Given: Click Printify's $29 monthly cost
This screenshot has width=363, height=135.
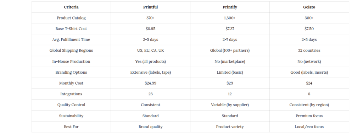Looking at the screenshot, I should pyautogui.click(x=230, y=83).
